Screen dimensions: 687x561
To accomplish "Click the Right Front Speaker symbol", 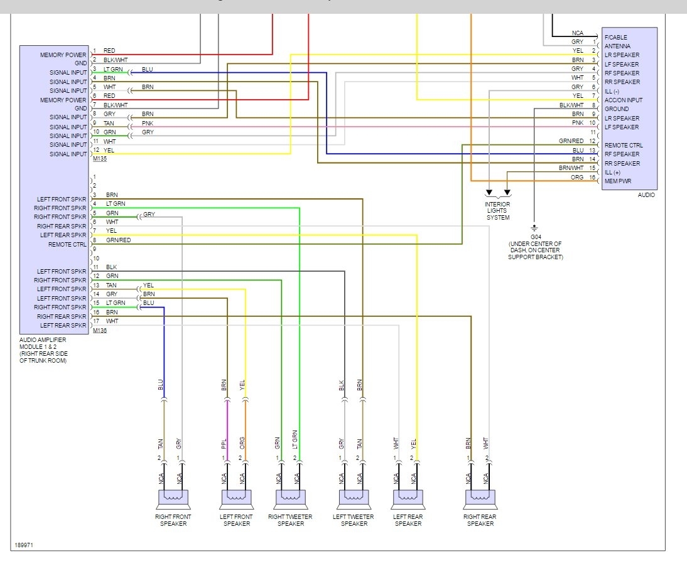I will [x=173, y=500].
